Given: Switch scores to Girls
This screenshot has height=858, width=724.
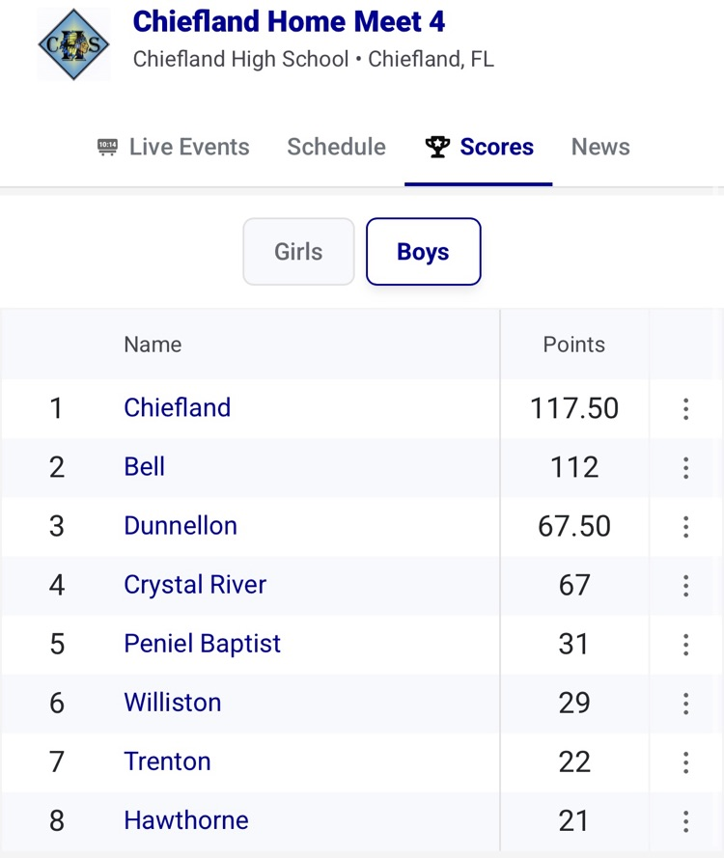Looking at the screenshot, I should pos(298,252).
